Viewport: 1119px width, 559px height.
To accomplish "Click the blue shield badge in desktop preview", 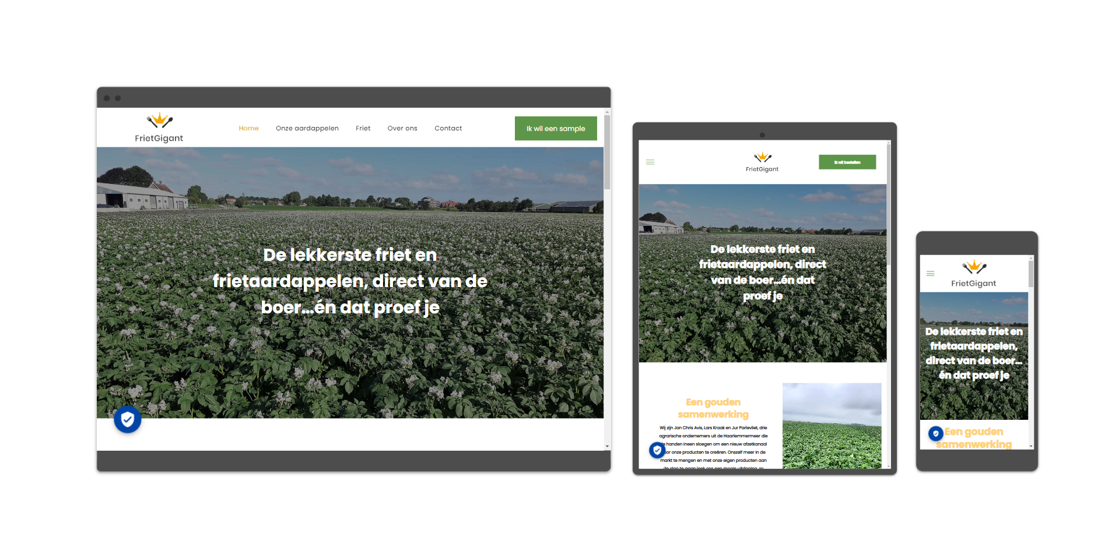I will [127, 419].
